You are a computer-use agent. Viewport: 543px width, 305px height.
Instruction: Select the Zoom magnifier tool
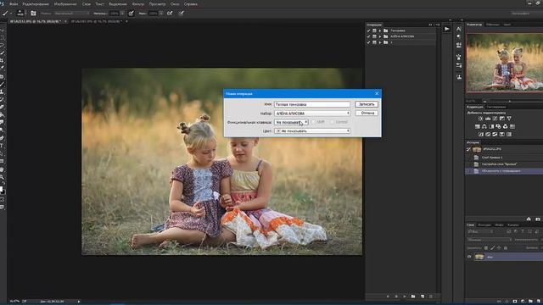click(2, 177)
